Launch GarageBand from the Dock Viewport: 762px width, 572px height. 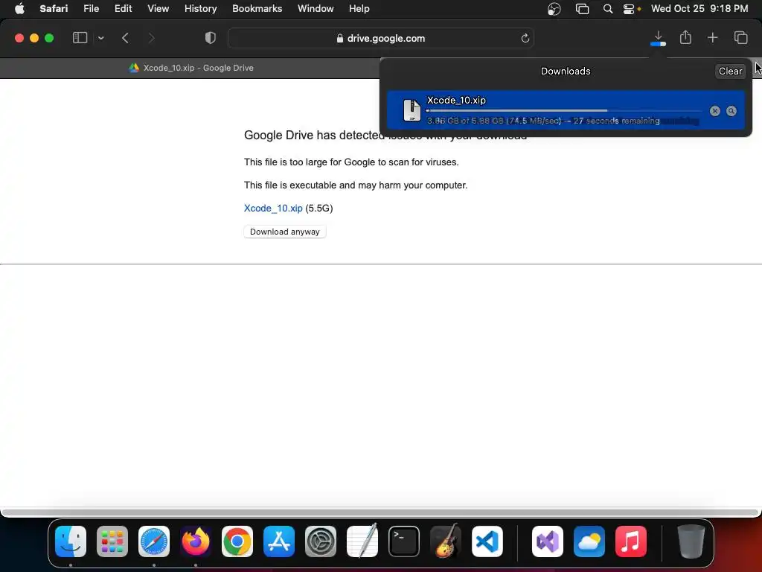[446, 541]
